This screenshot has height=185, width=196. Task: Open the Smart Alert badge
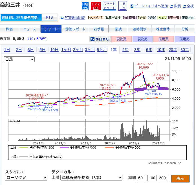[x=109, y=6]
